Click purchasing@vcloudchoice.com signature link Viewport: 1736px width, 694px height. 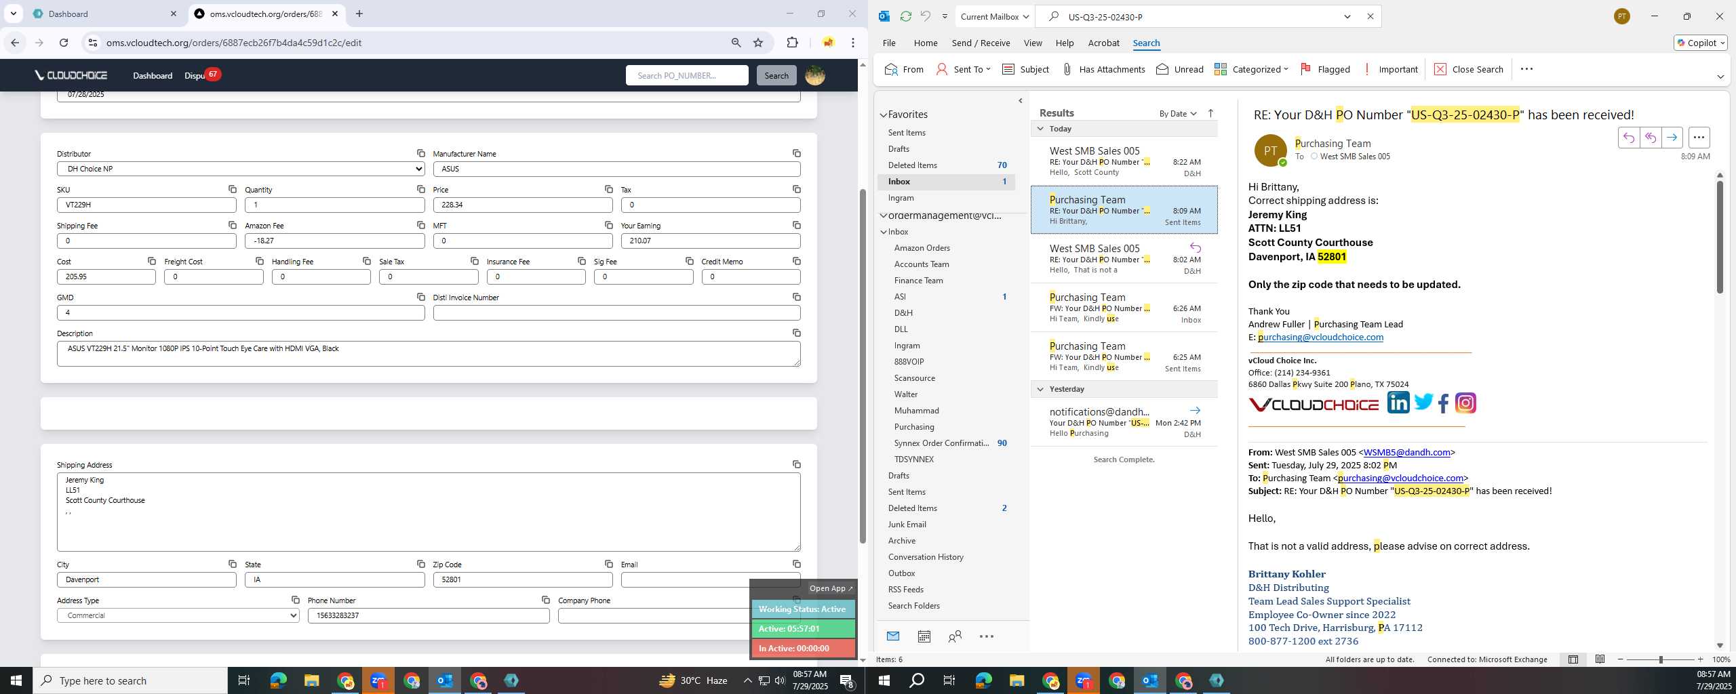[x=1320, y=337]
